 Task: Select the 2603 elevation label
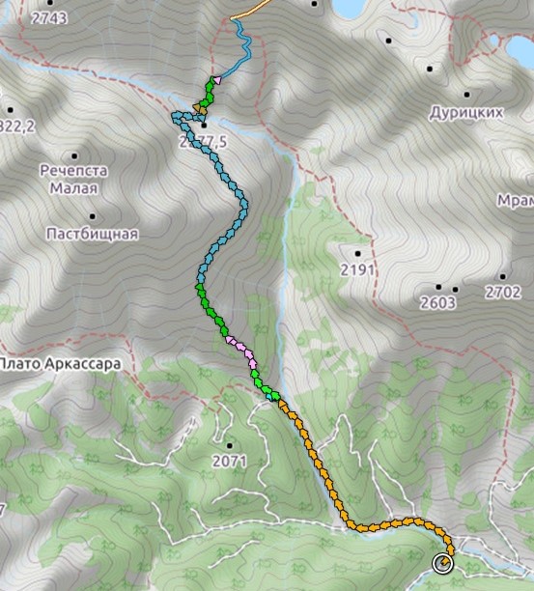(x=437, y=302)
